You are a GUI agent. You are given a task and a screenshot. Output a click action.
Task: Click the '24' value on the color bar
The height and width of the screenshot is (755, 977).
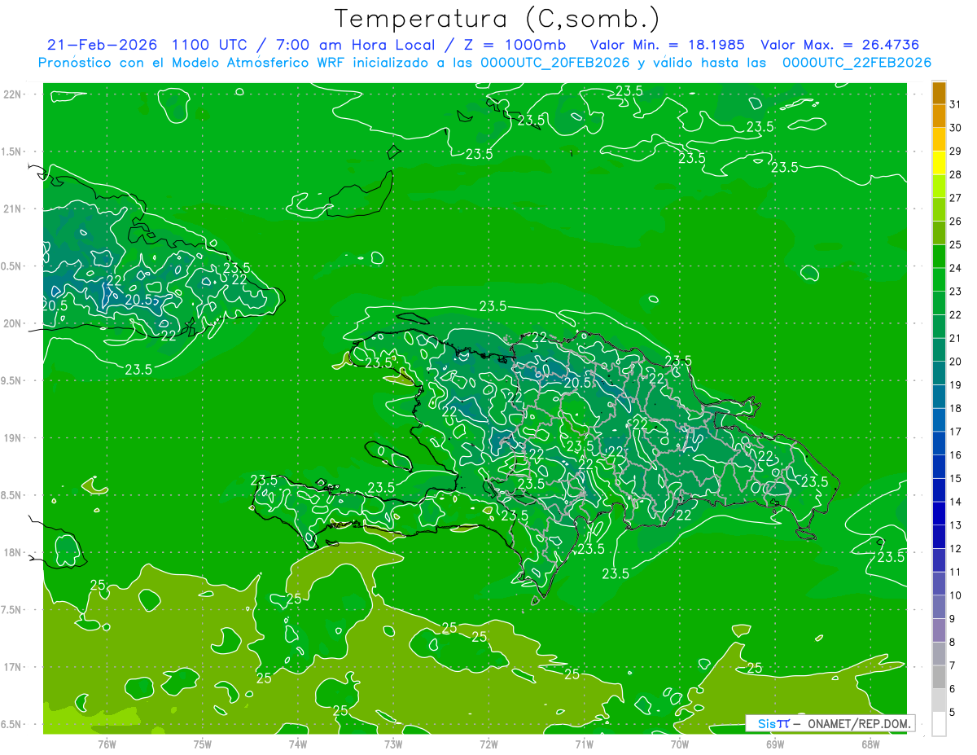955,268
